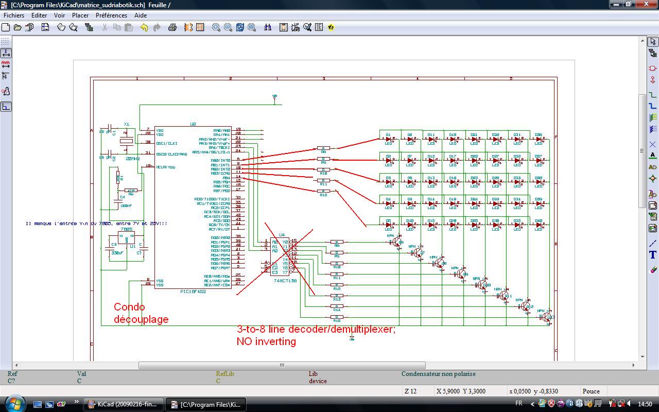Toggle horizontal/vertical wire orientation

point(6,107)
